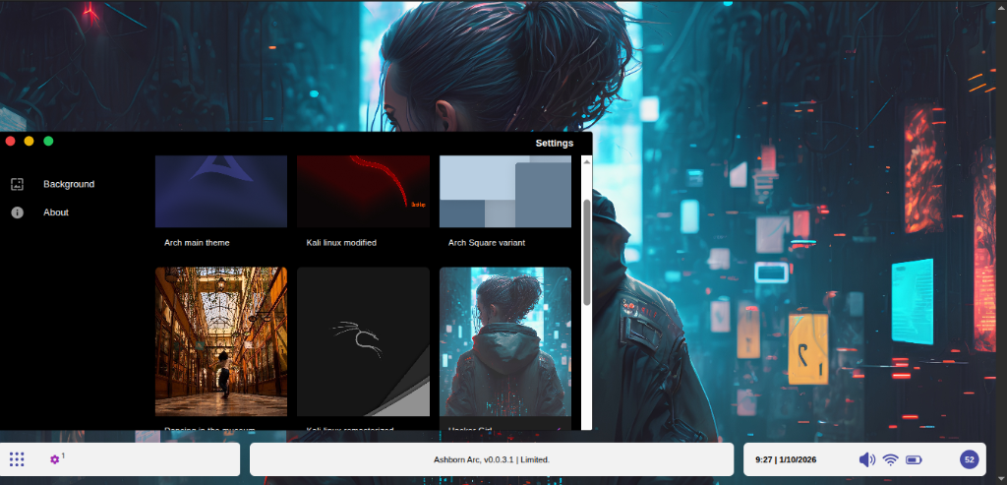This screenshot has width=1007, height=485.
Task: Minimize Settings with the yellow button
Action: 29,142
